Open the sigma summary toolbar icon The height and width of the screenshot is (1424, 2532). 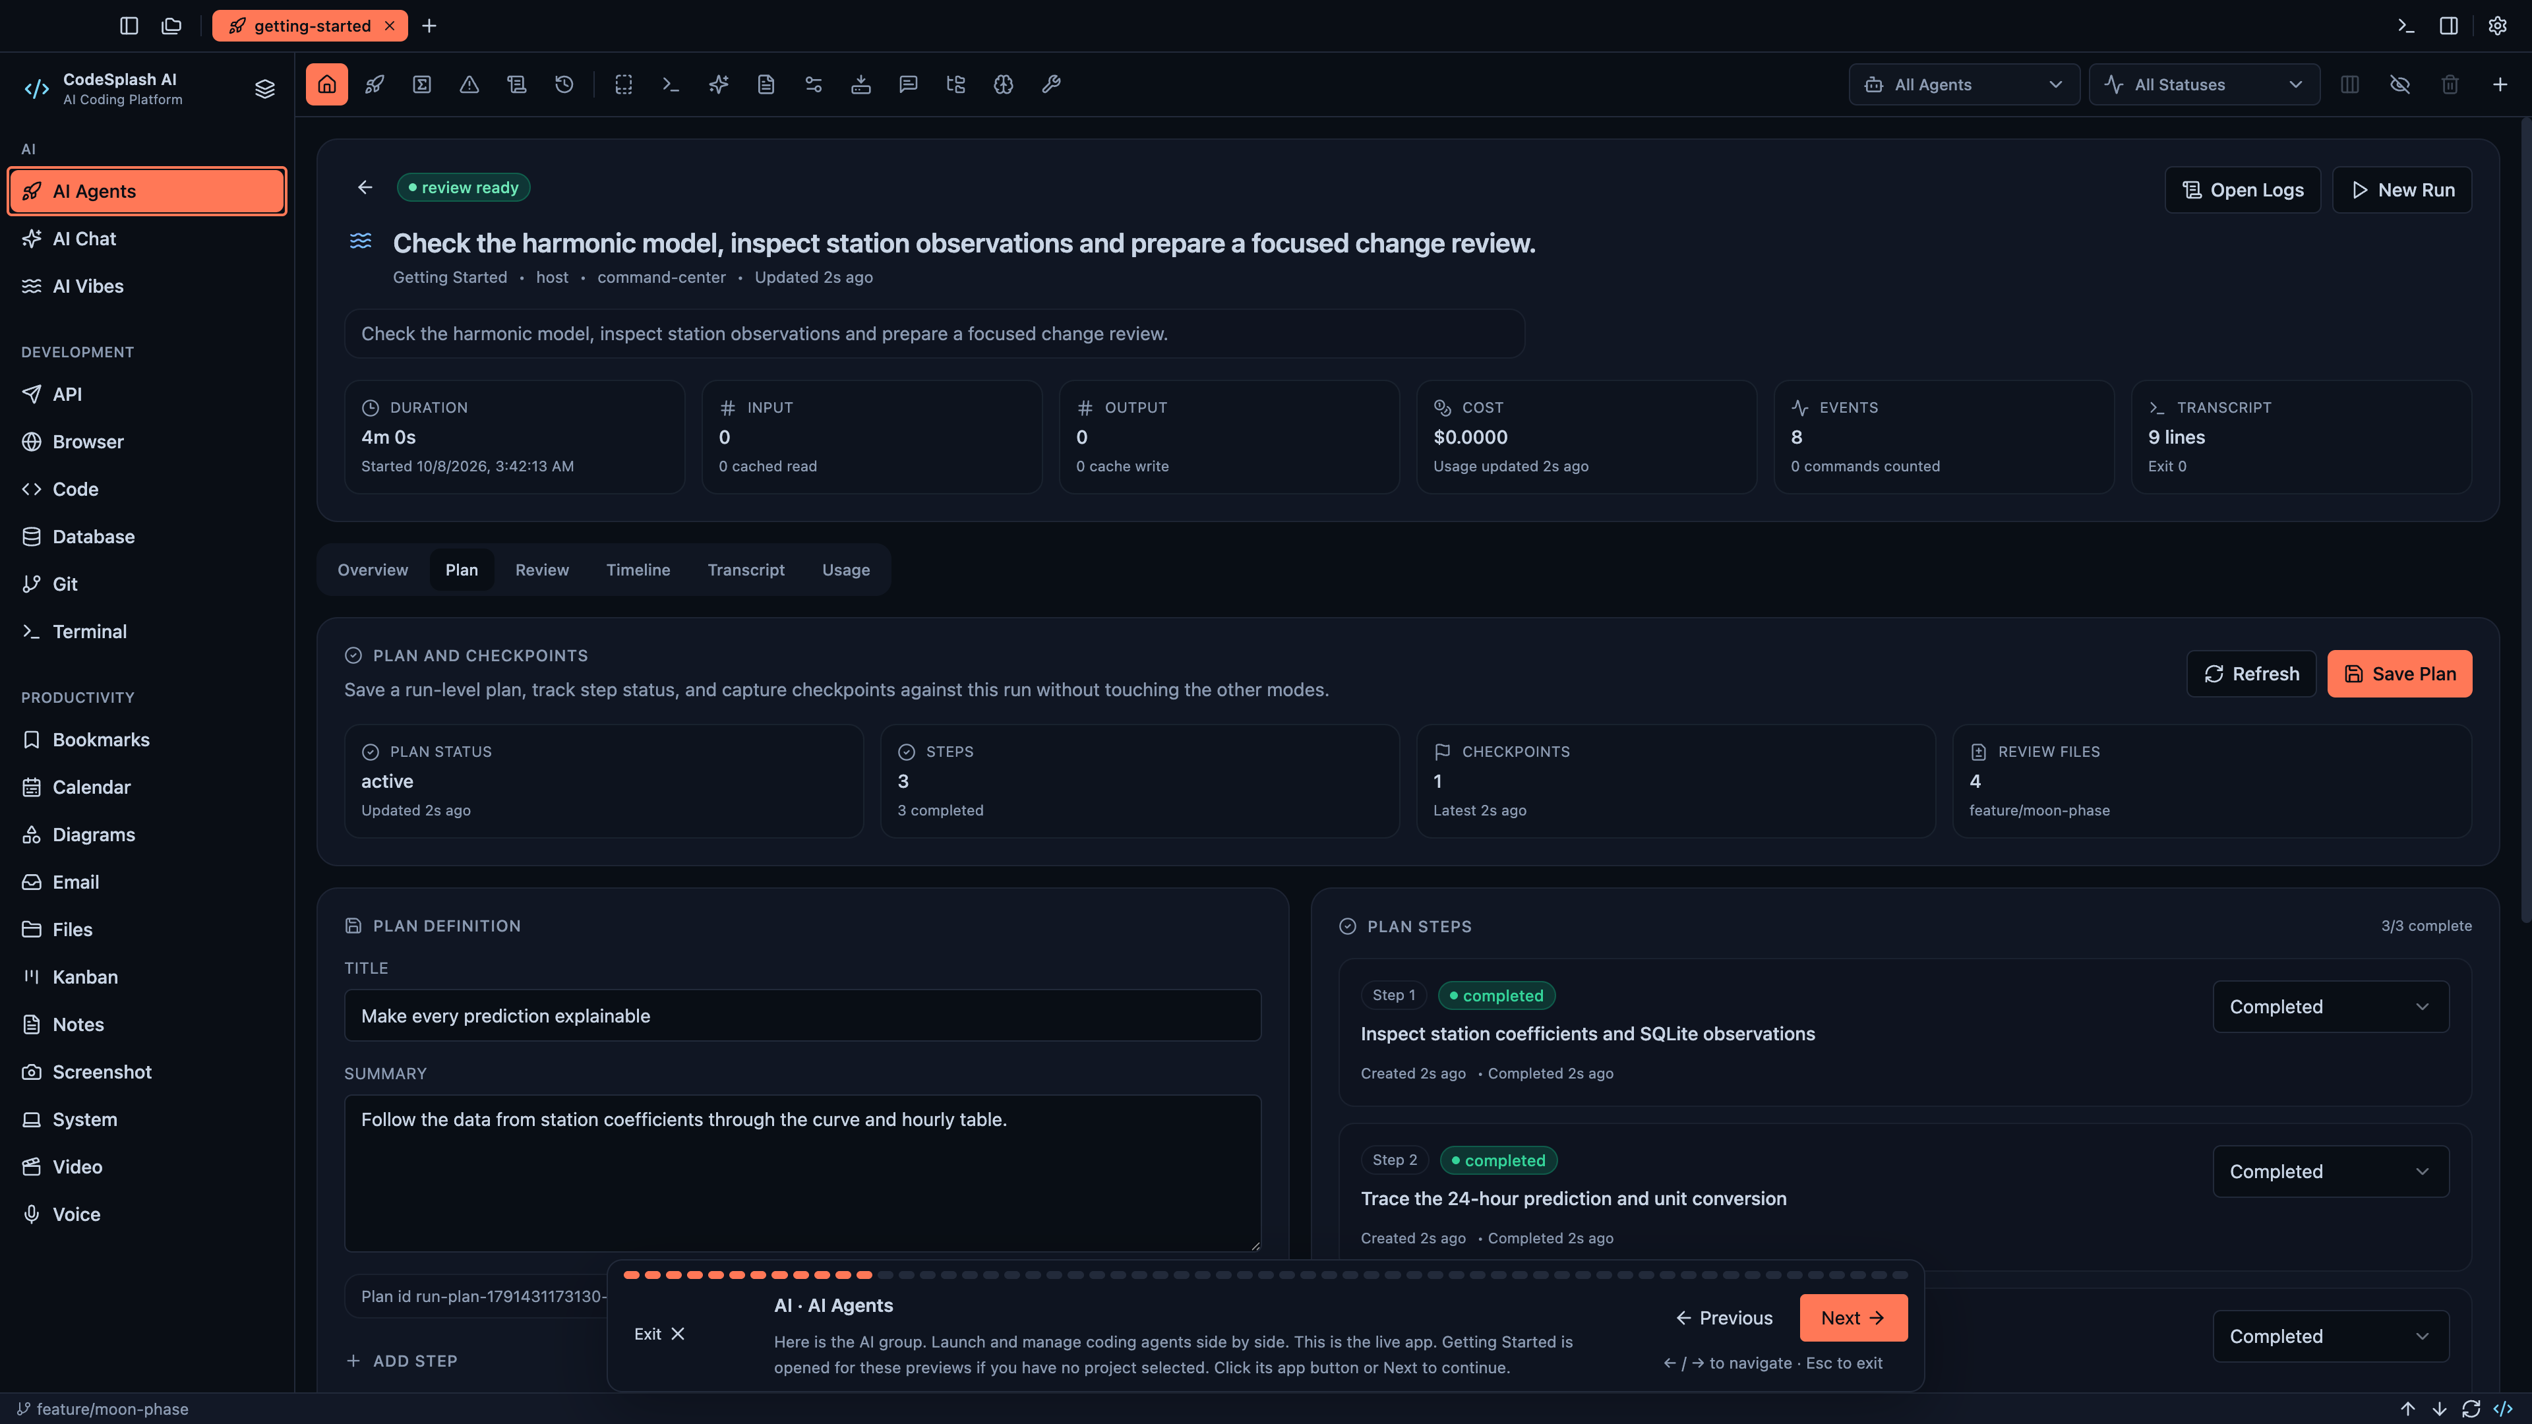pos(422,84)
